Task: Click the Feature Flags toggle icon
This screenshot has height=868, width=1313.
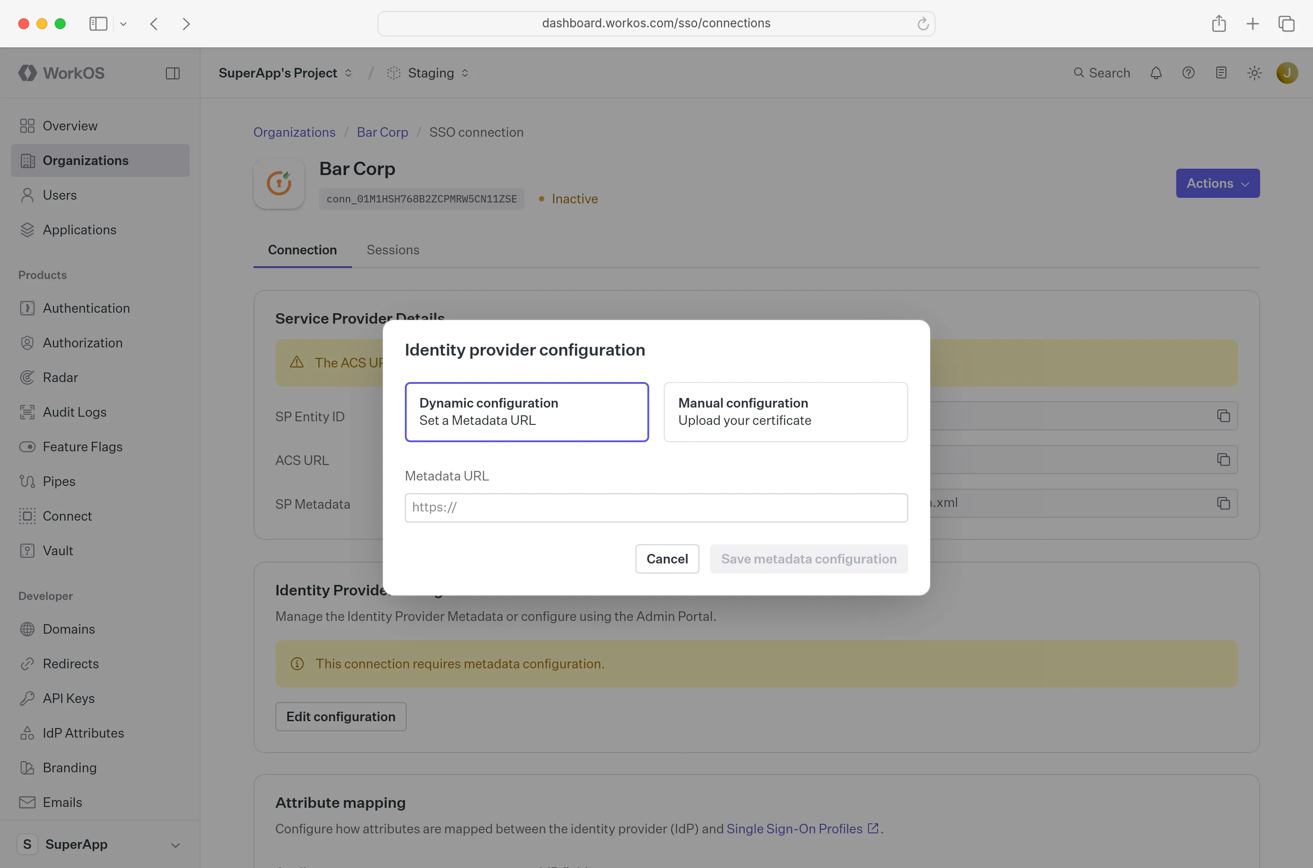Action: pyautogui.click(x=27, y=447)
